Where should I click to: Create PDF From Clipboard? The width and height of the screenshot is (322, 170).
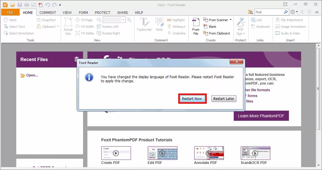[216, 33]
